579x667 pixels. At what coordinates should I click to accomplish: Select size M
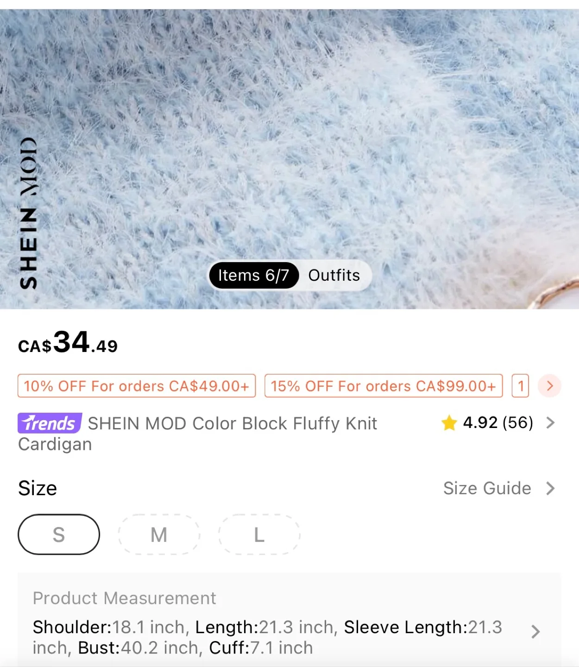coord(159,534)
